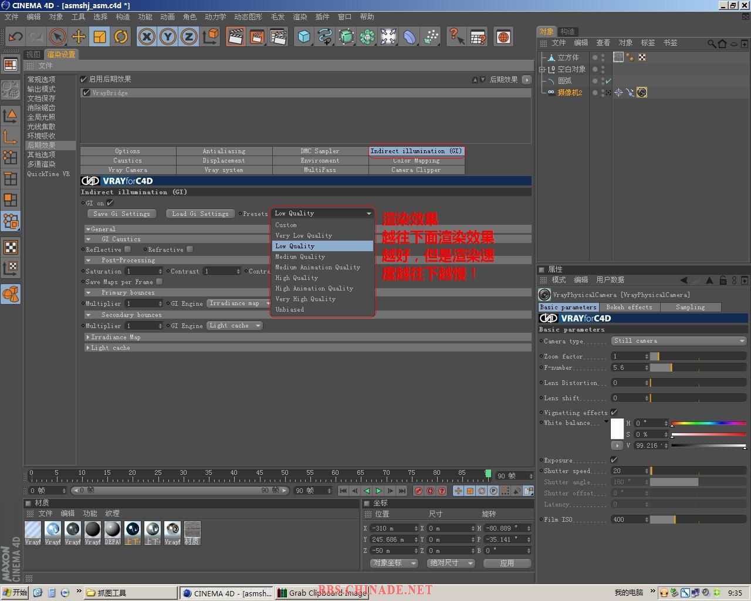Switch to 视图 tab
This screenshot has width=751, height=601.
(33, 54)
